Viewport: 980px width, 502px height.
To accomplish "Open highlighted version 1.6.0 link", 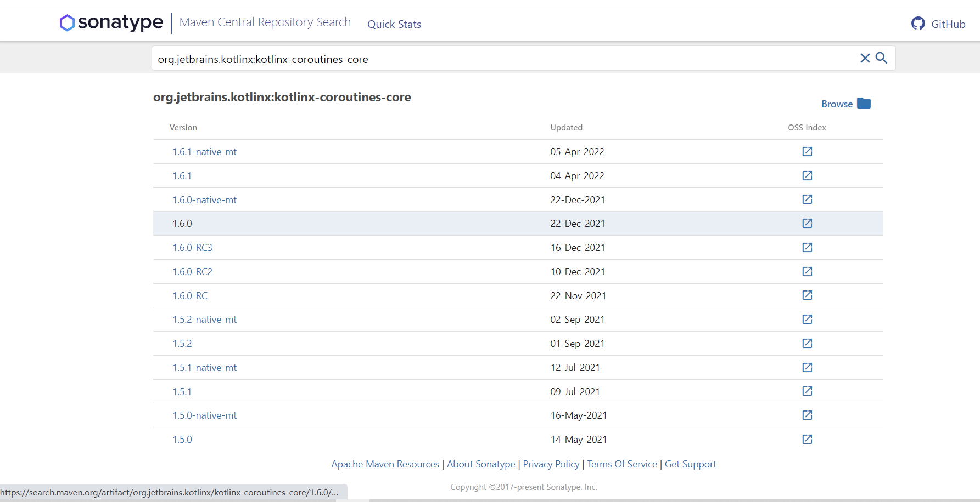I will point(182,224).
